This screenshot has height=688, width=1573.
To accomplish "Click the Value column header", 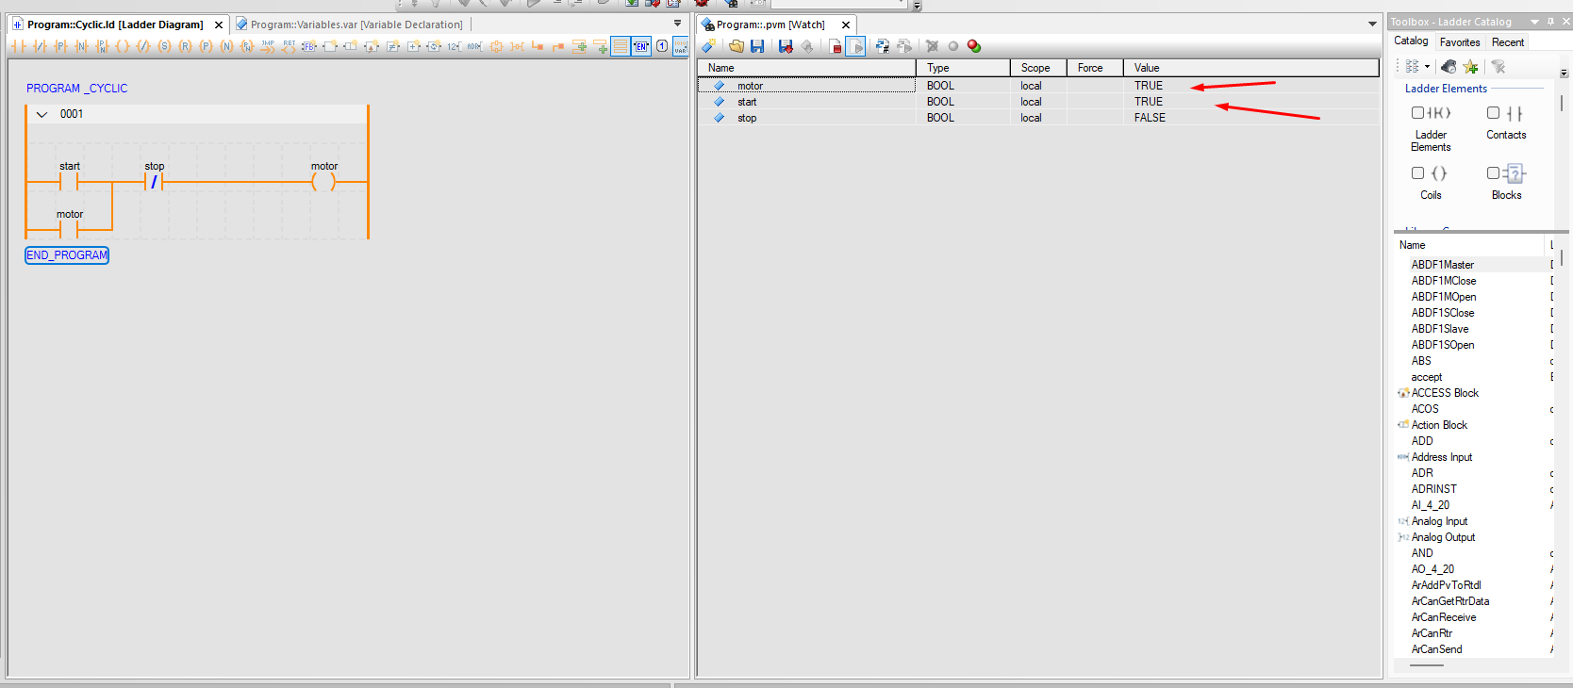I will [x=1250, y=68].
